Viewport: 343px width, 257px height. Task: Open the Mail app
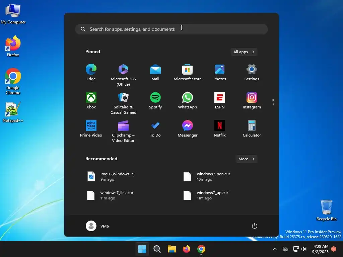155,73
